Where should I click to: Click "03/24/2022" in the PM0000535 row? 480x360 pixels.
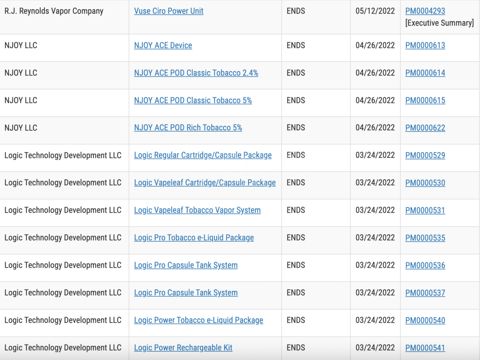click(x=375, y=238)
